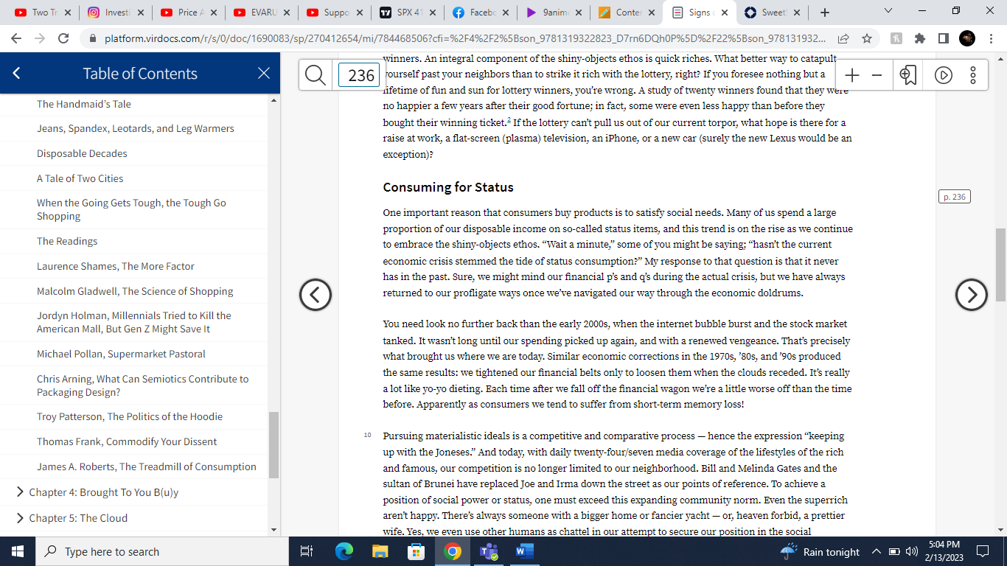Switch to the Facebook tab

[479, 13]
